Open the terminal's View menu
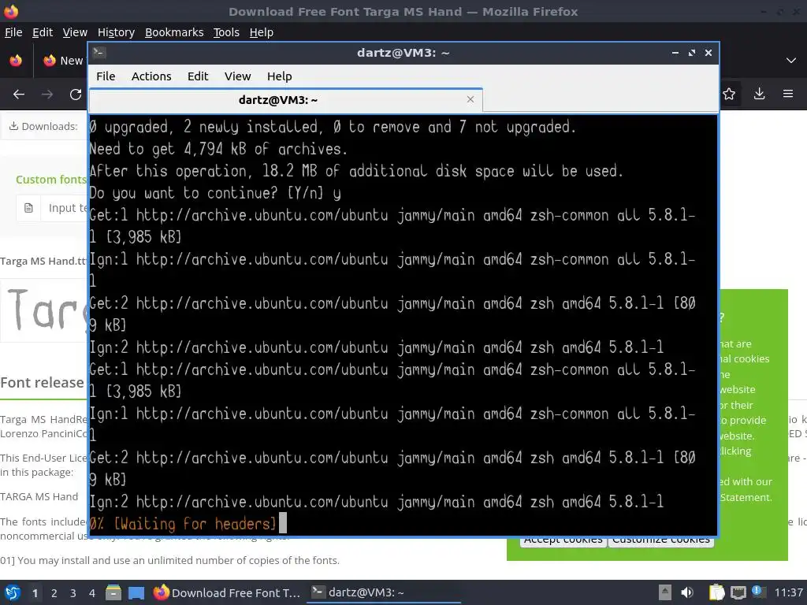 coord(237,76)
